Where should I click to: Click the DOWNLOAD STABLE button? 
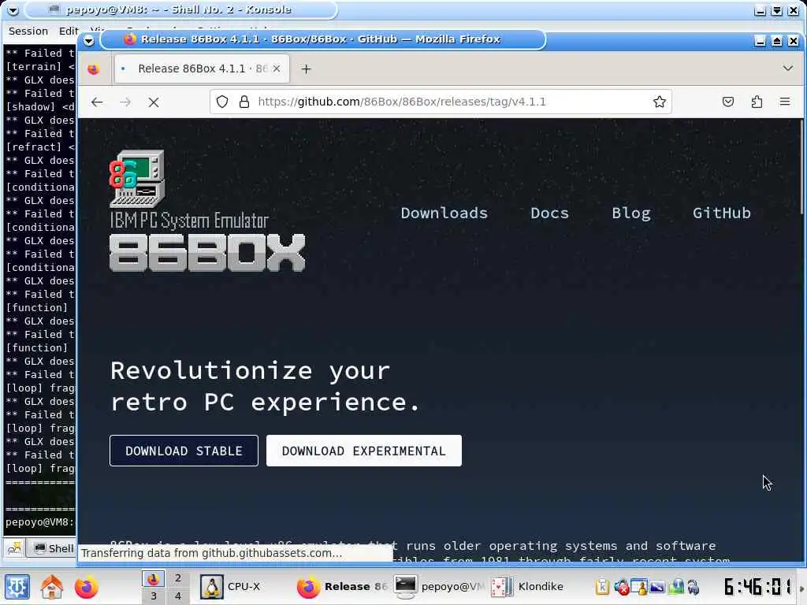point(184,451)
